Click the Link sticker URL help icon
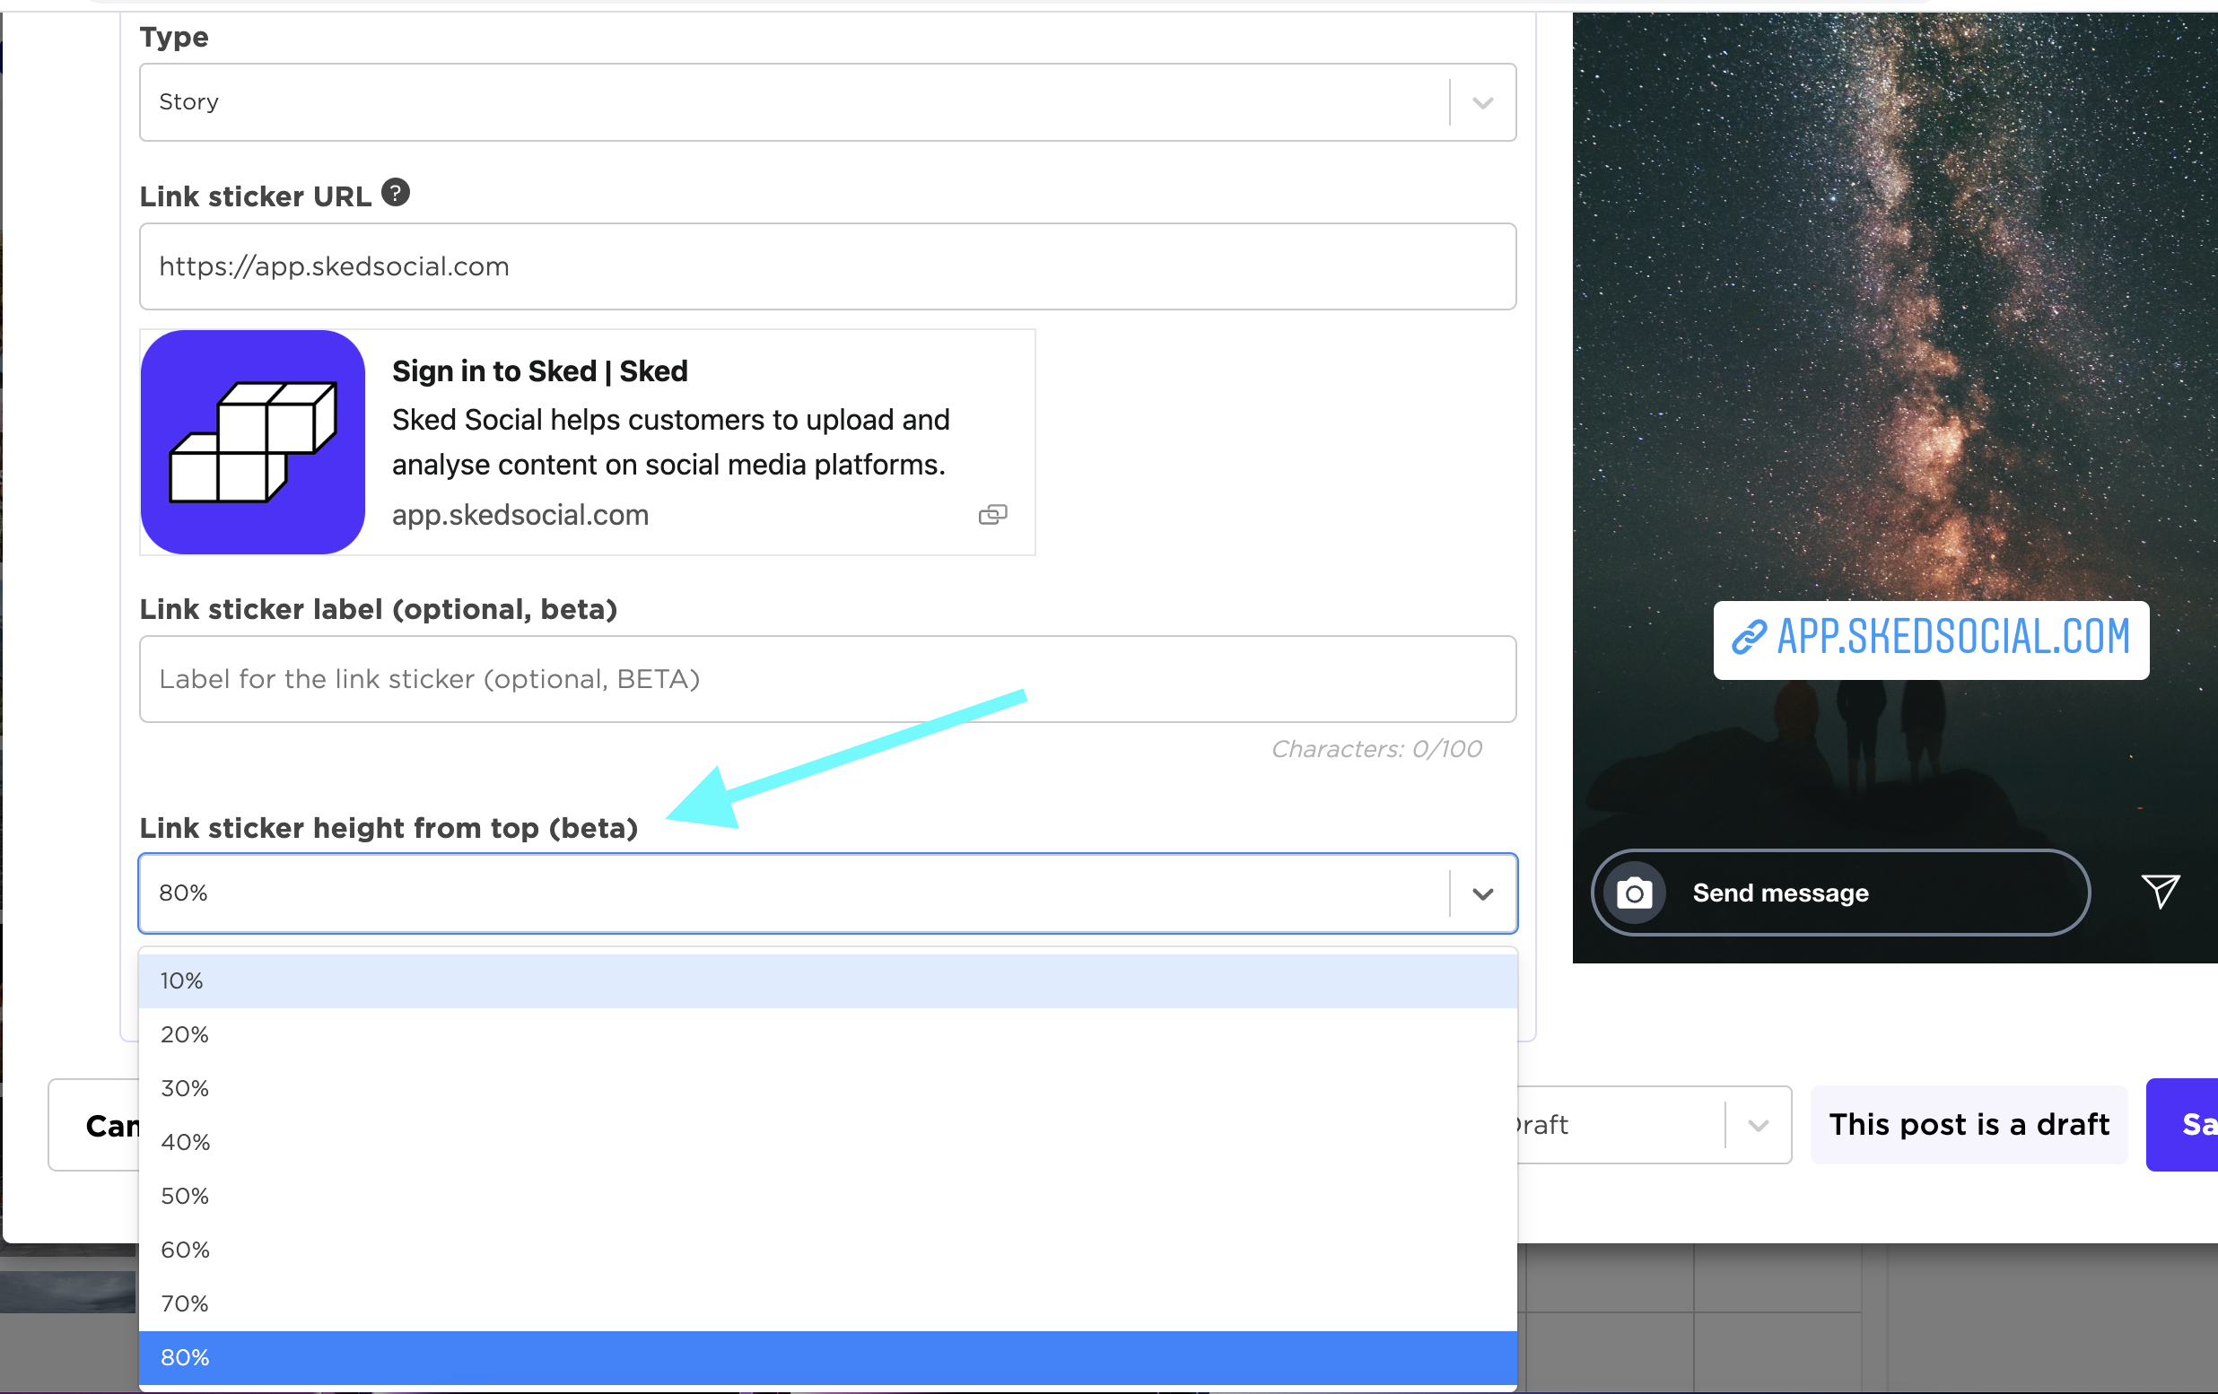The height and width of the screenshot is (1394, 2218). (395, 194)
